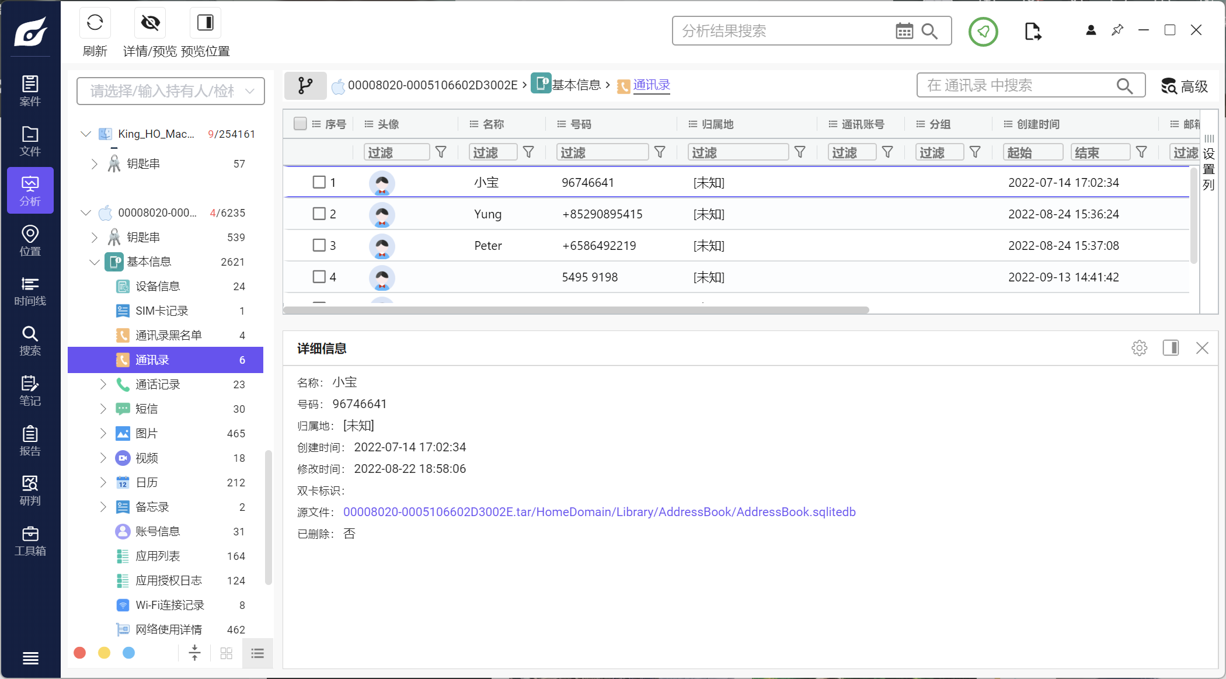The width and height of the screenshot is (1226, 679).
Task: Click the 设置列 column settings button
Action: pos(1209,163)
